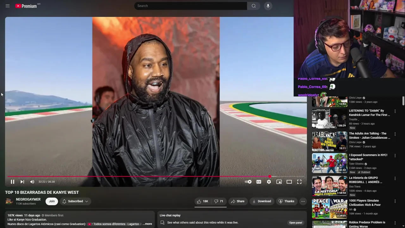Click the Live chat replay heading
The width and height of the screenshot is (405, 228).
point(170,215)
